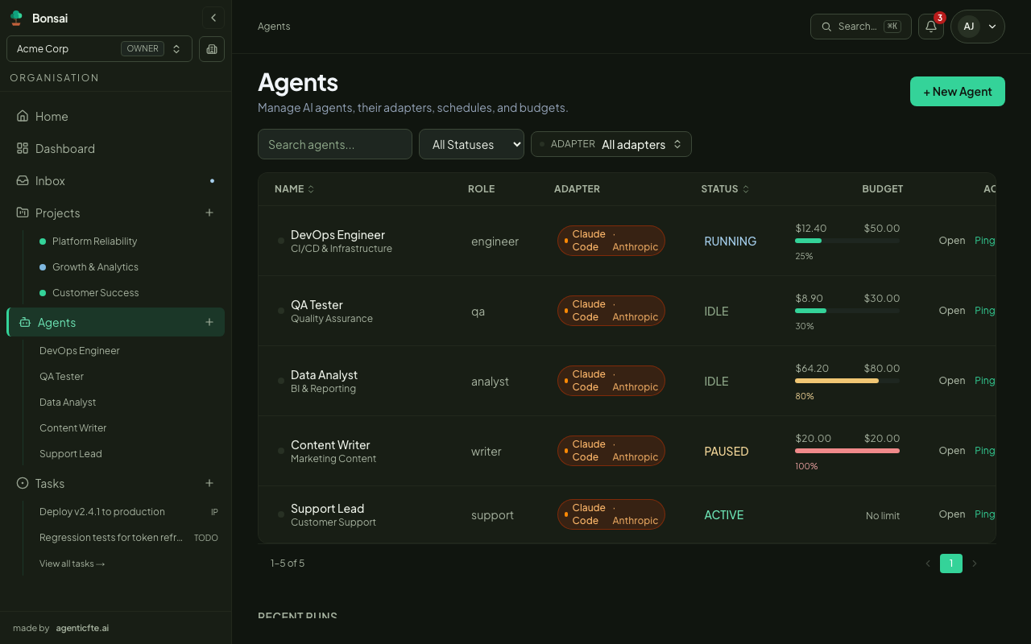This screenshot has width=1031, height=644.
Task: Open the organisation building icon button
Action: (x=212, y=49)
